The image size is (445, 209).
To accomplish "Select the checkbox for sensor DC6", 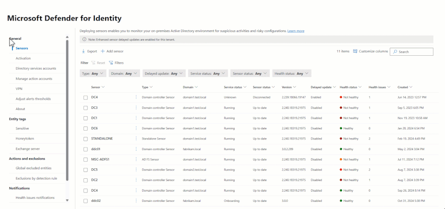I will click(x=86, y=128).
